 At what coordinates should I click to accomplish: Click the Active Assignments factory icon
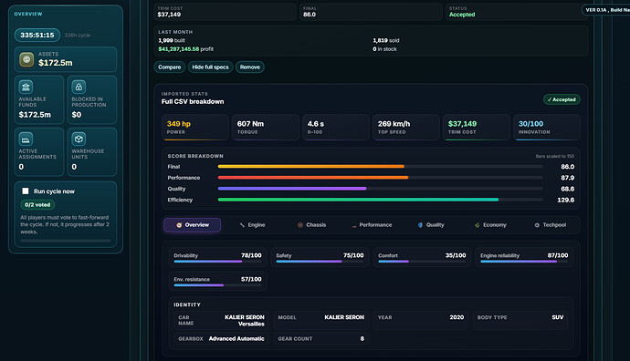click(x=26, y=139)
